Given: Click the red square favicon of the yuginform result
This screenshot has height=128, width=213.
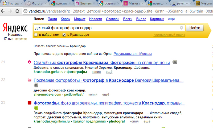Looking at the screenshot, I should click(29, 103).
